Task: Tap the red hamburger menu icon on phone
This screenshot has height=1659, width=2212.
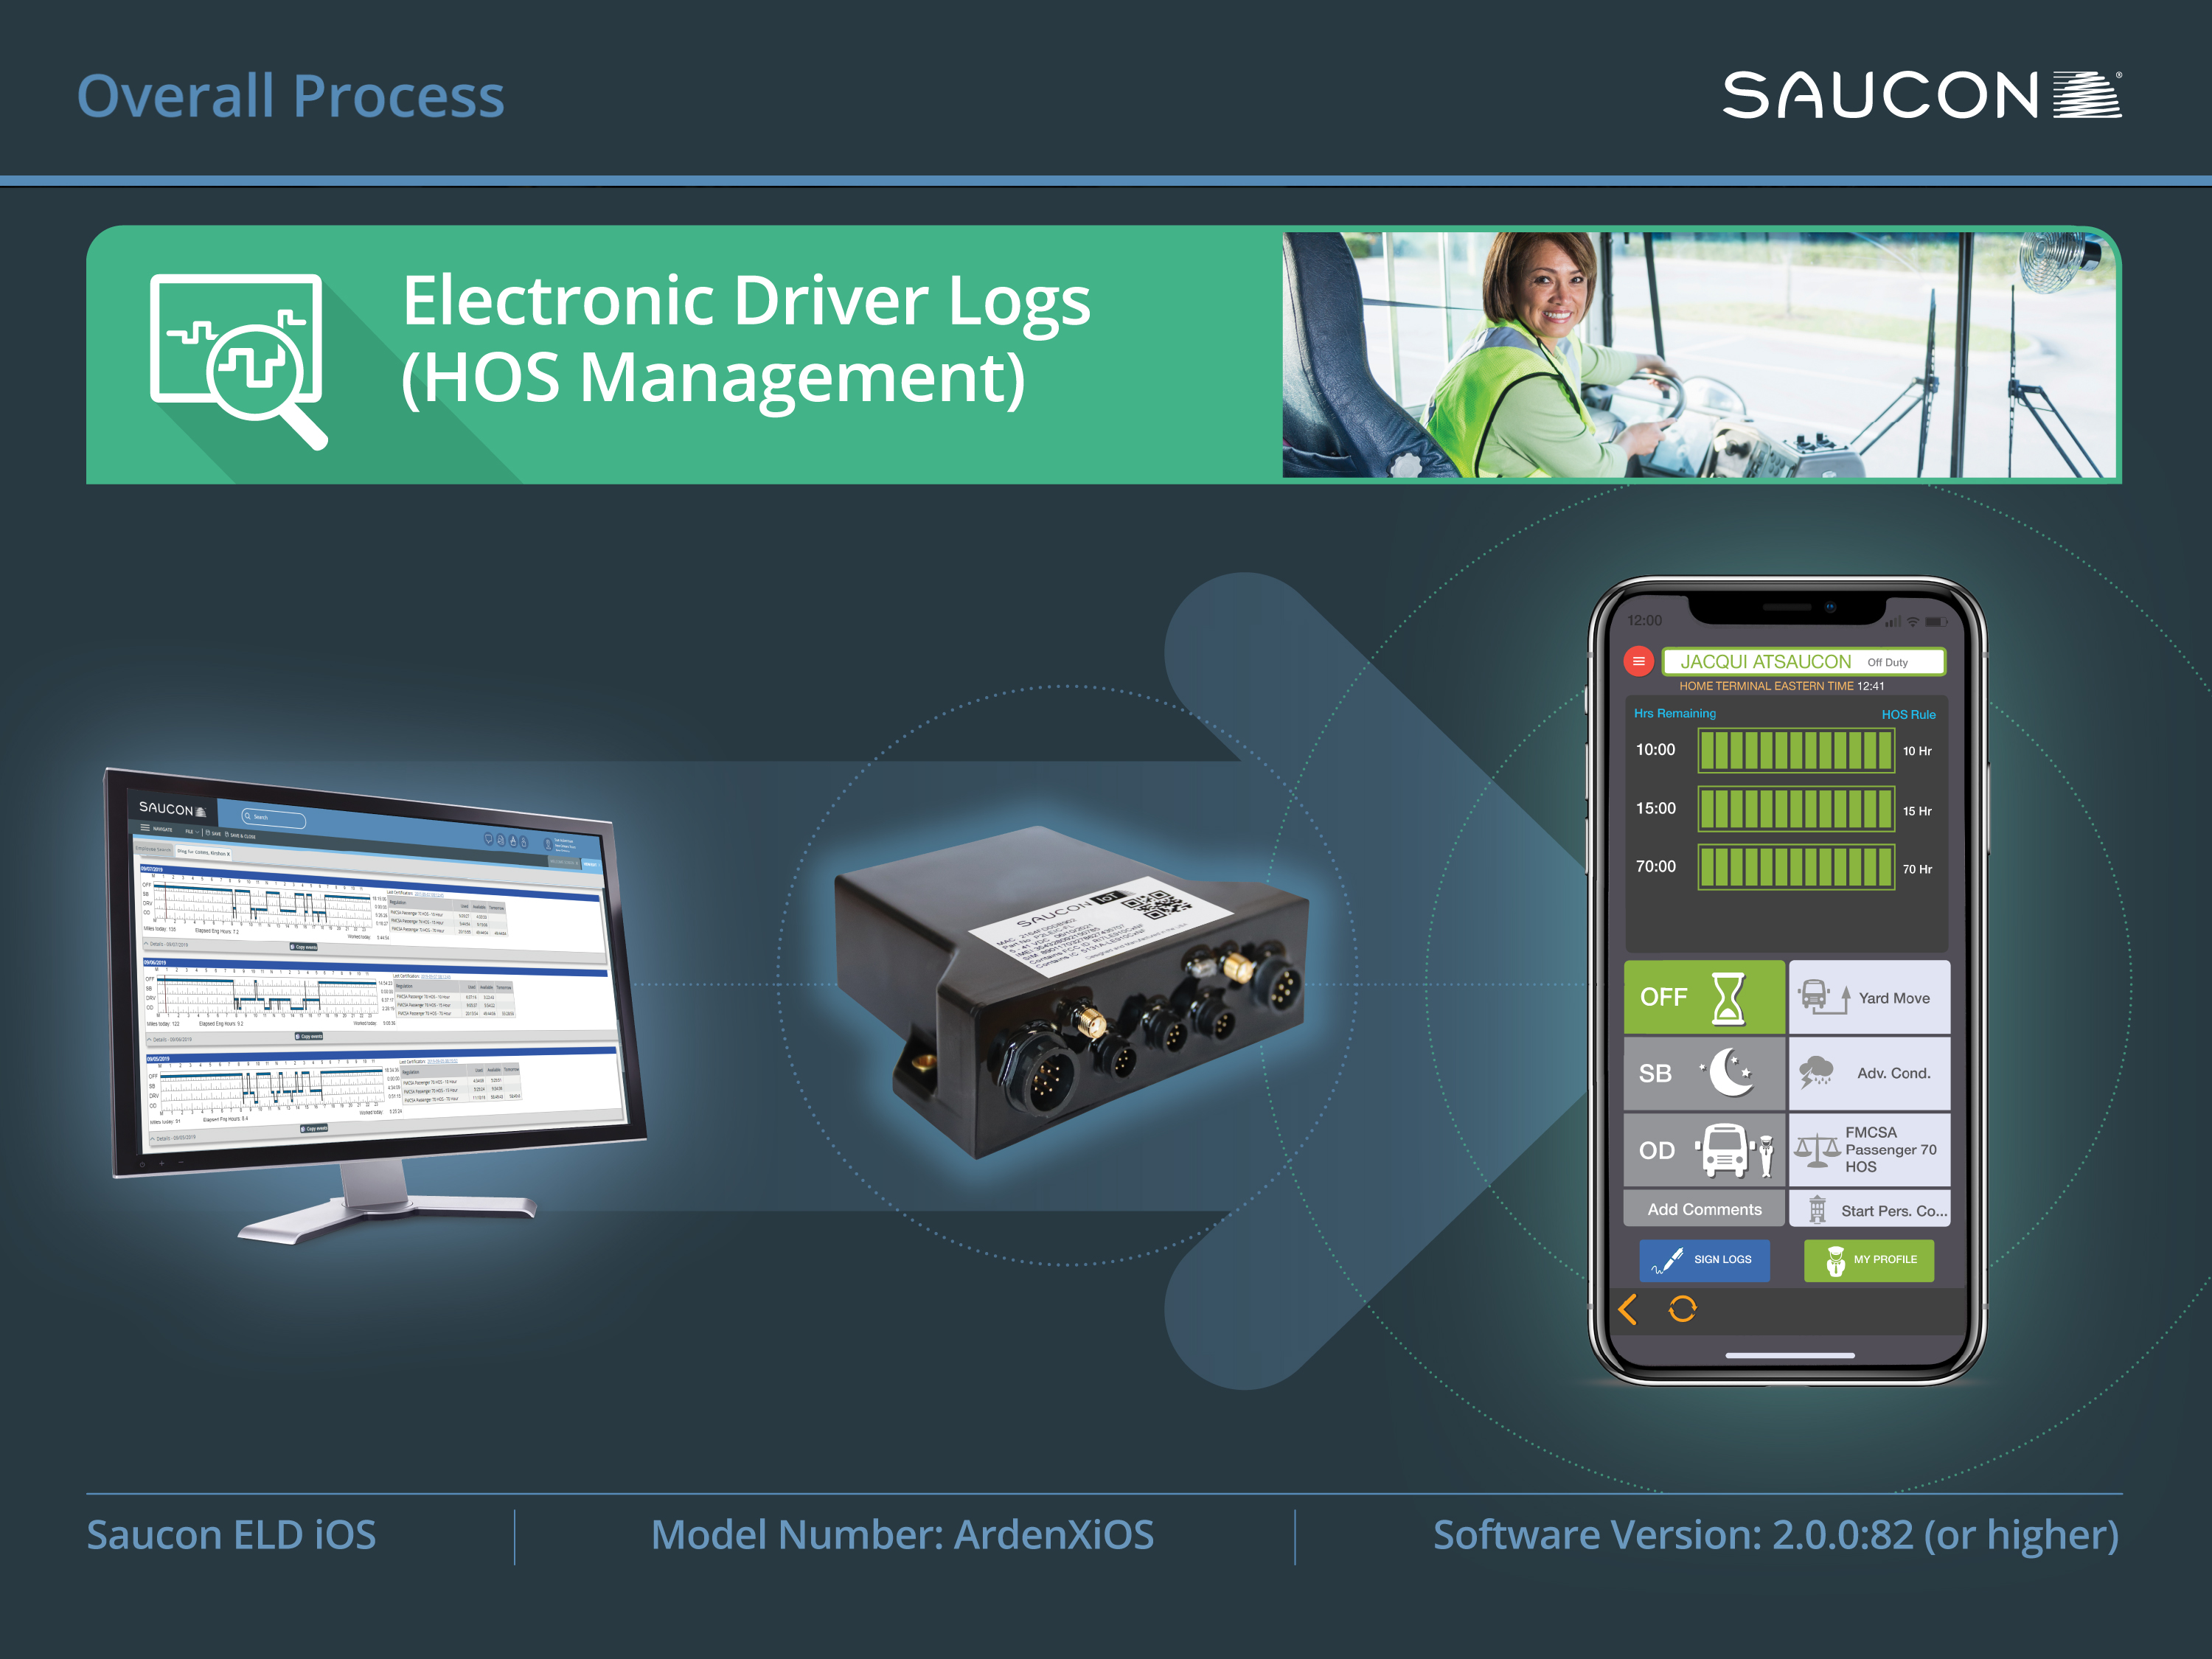Action: (1638, 661)
